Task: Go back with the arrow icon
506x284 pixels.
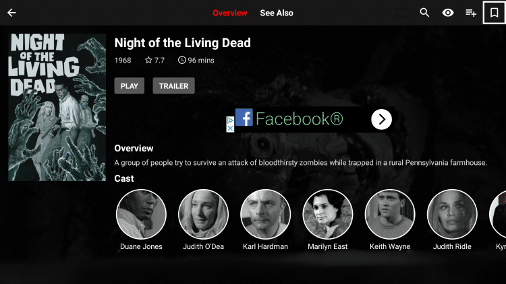Action: [x=11, y=13]
